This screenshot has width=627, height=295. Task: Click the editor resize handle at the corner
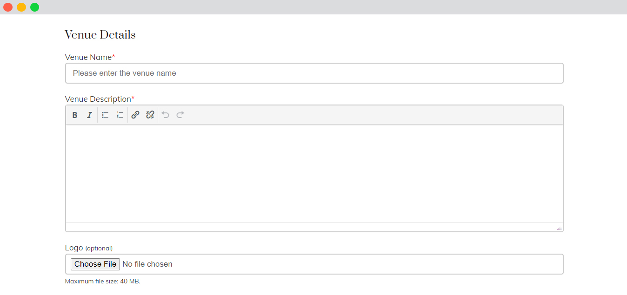(x=560, y=228)
